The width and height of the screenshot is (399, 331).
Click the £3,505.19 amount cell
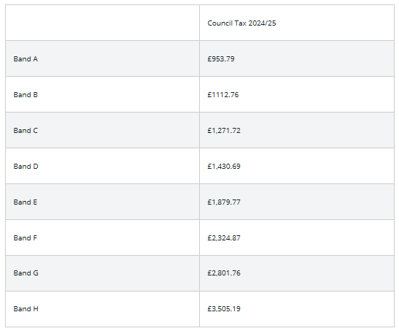click(297, 309)
